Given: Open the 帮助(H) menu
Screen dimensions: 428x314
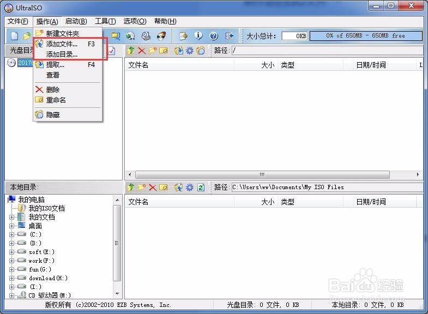Looking at the screenshot, I should (x=165, y=21).
